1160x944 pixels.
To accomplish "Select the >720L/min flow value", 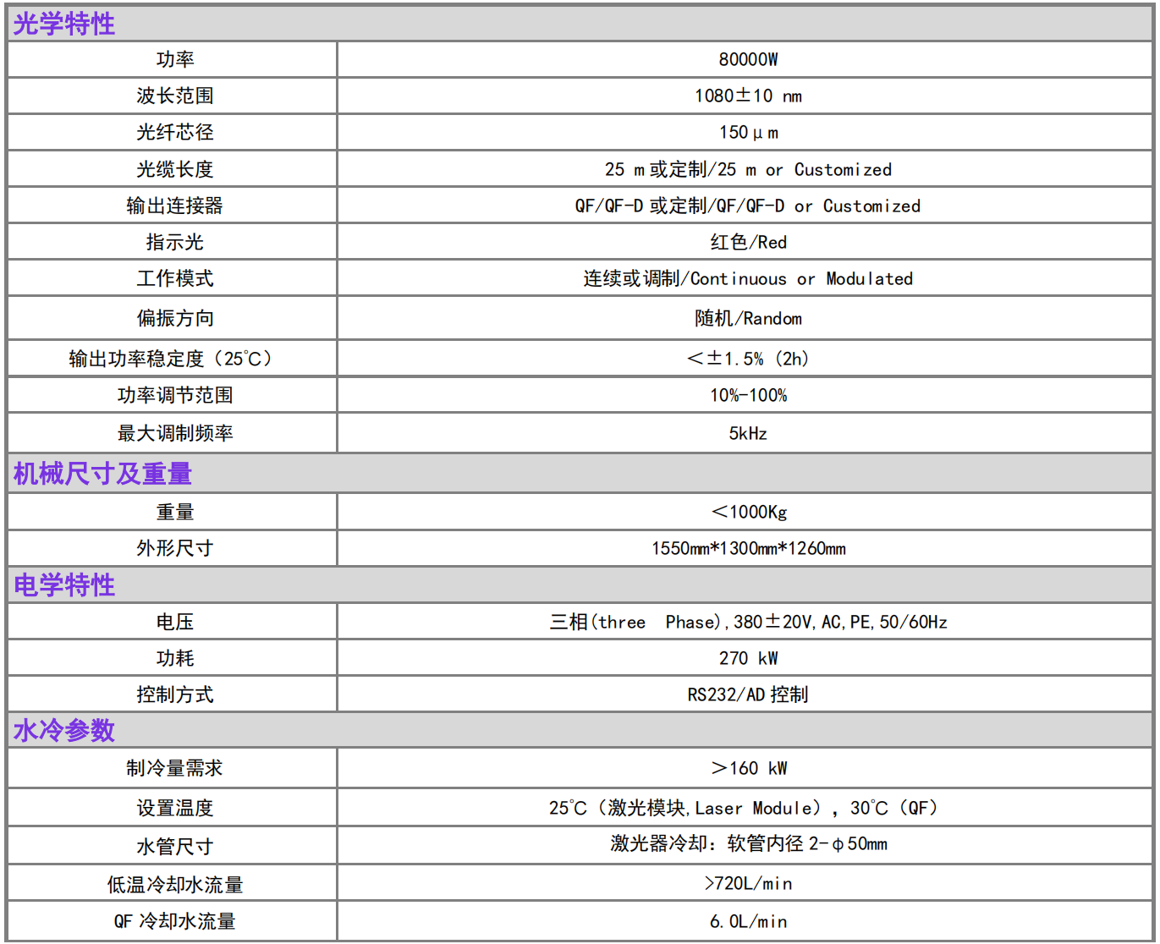I will [x=748, y=883].
